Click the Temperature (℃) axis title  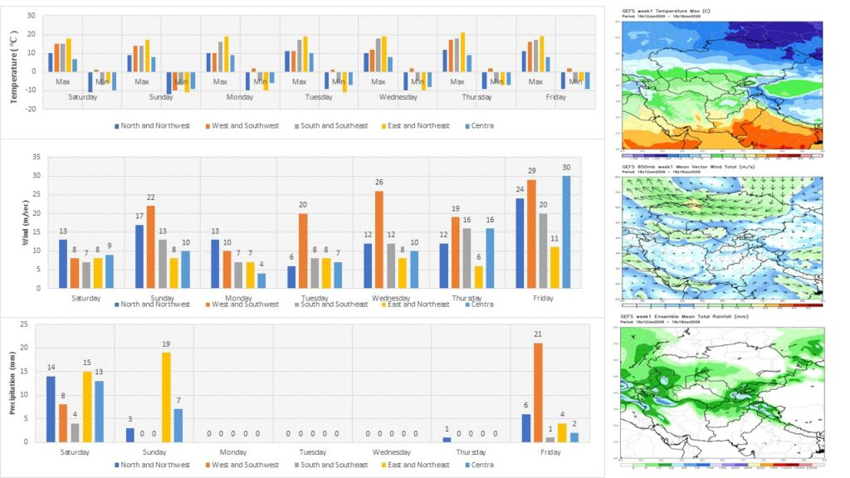(x=14, y=66)
